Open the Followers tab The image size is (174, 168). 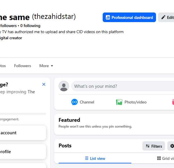point(22,66)
